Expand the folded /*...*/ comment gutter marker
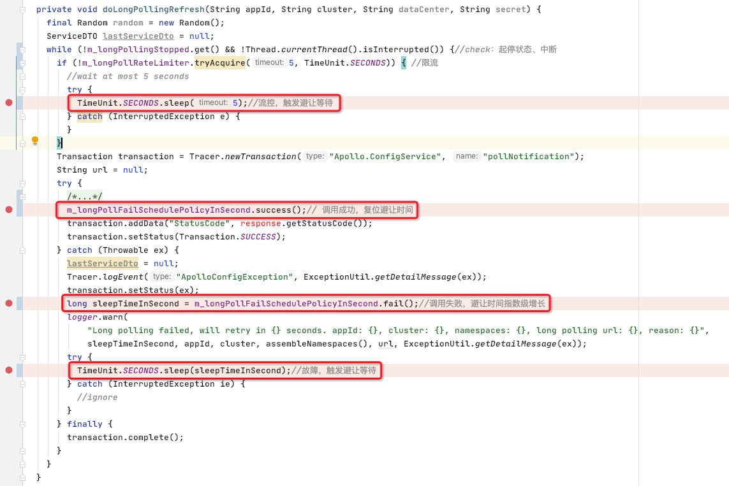 22,197
